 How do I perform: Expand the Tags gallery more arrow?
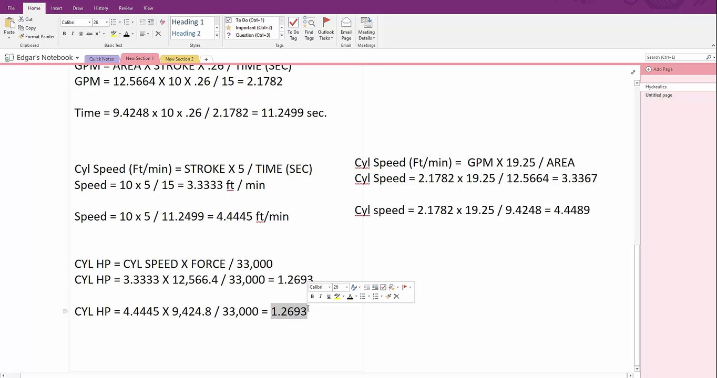pos(282,35)
